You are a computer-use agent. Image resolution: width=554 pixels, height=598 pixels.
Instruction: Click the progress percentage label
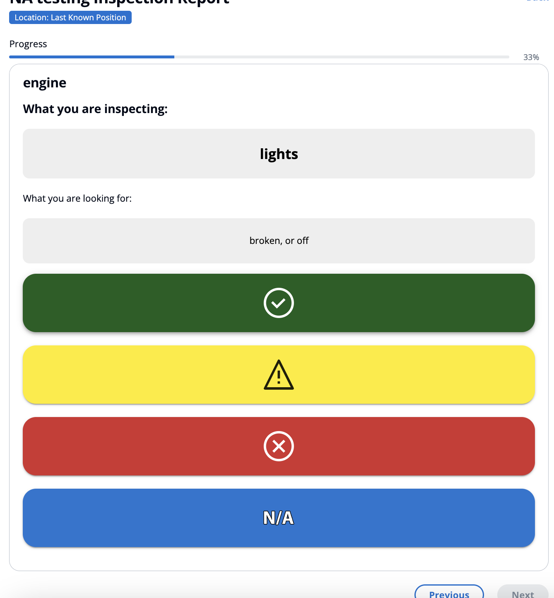pyautogui.click(x=531, y=57)
